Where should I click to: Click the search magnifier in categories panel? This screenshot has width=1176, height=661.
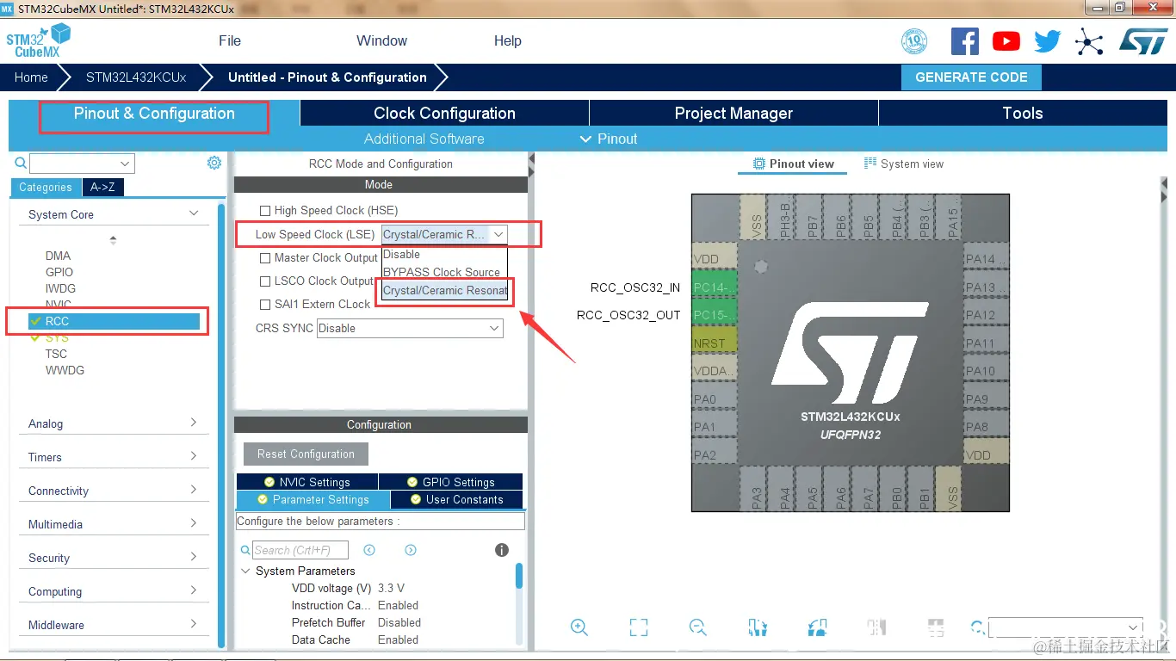point(21,163)
